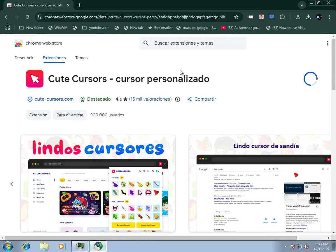Open the monitor extension icon in toolbar
This screenshot has width=336, height=252.
[x=272, y=17]
